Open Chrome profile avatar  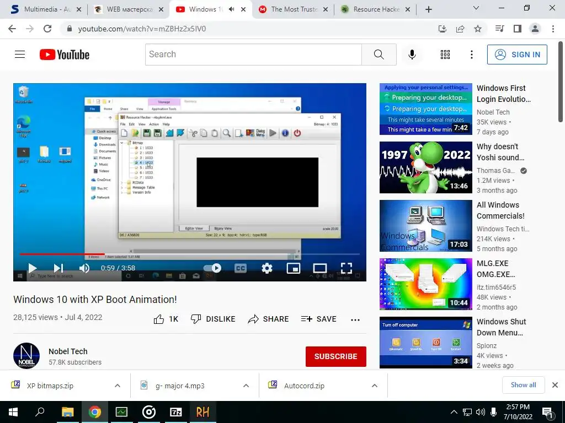(535, 29)
